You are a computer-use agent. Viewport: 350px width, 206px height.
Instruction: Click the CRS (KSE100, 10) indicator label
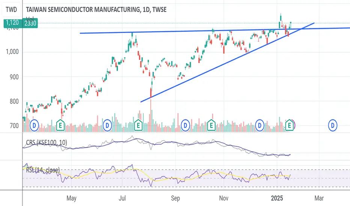click(47, 143)
